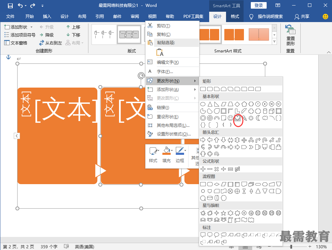Toggle the 文本窗格 text pane
Image resolution: width=332 pixels, height=250 pixels.
tap(16, 43)
